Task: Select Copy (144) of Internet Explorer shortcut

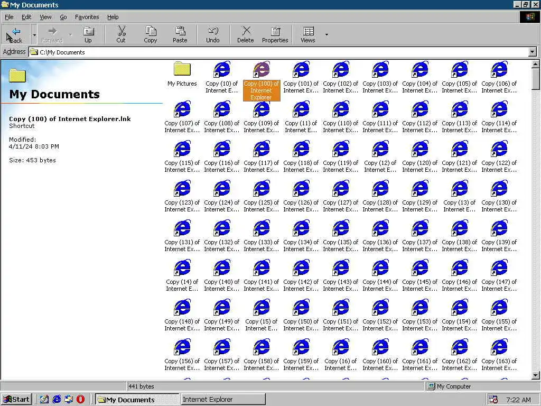Action: click(x=380, y=276)
